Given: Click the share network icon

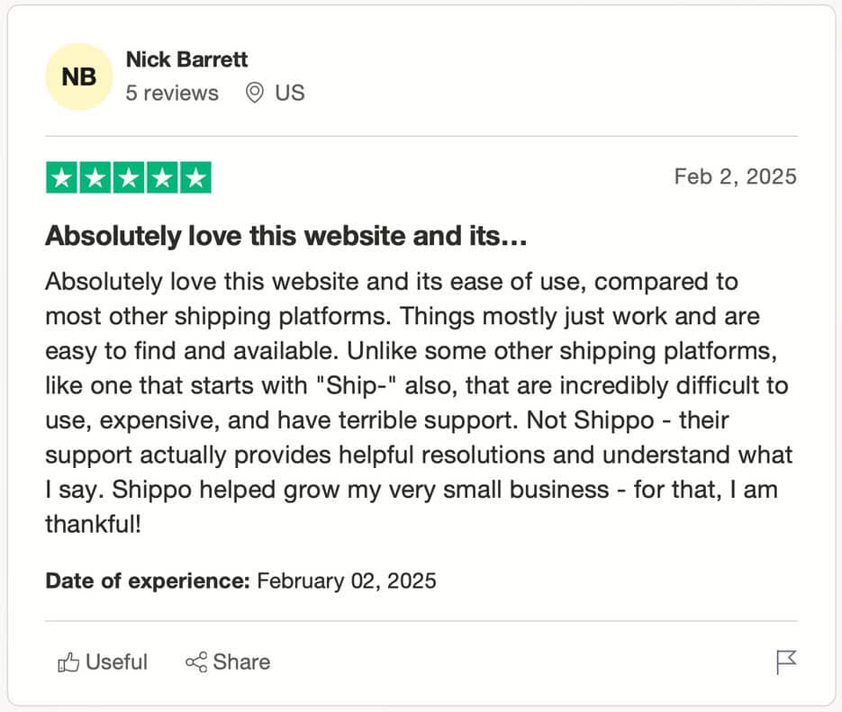Looking at the screenshot, I should [196, 662].
